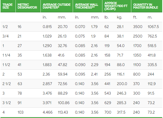
Task: Click outside diameter value 113.43
Action: pyautogui.click(x=63, y=112)
